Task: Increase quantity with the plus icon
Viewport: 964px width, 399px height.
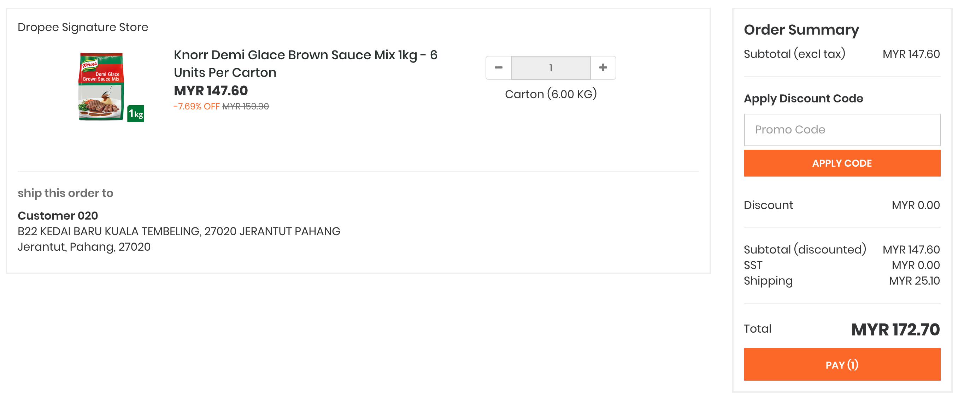Action: 603,68
